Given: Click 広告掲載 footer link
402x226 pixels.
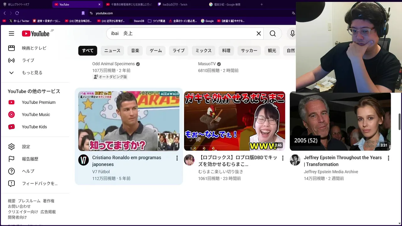Looking at the screenshot, I should 48,212.
